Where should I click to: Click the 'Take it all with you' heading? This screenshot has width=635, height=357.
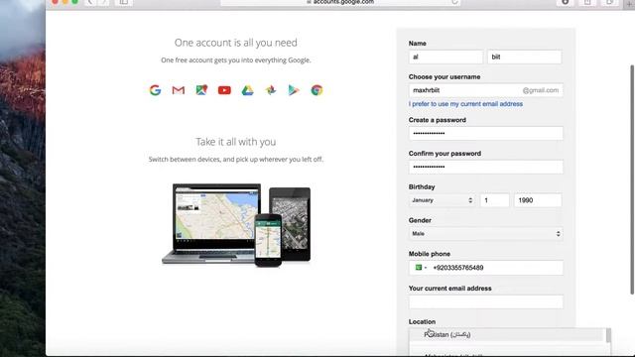[236, 142]
